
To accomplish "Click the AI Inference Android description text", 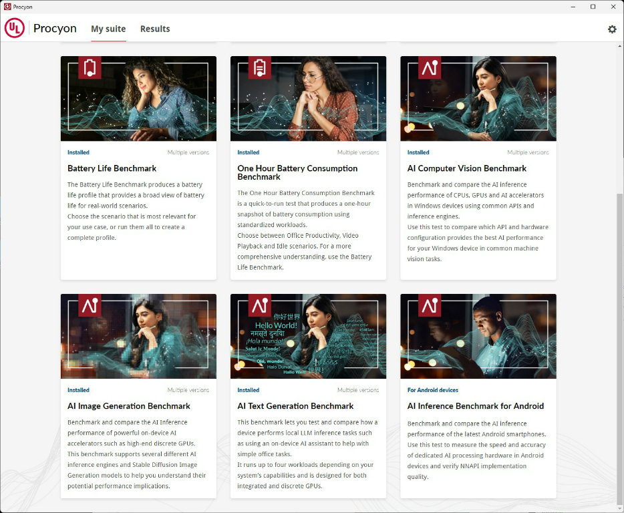I will pyautogui.click(x=476, y=450).
